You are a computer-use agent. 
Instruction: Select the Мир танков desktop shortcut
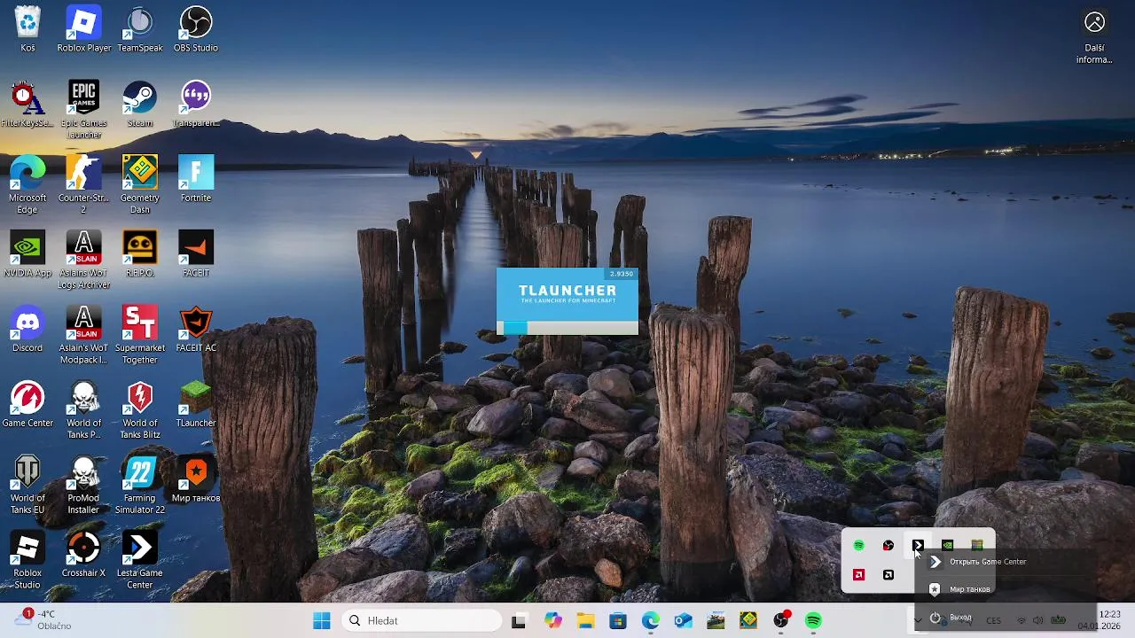tap(196, 480)
